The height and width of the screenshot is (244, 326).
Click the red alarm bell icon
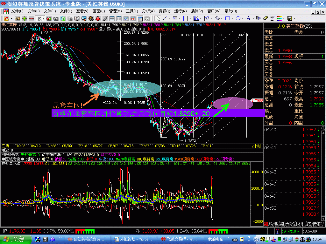tap(98, 19)
